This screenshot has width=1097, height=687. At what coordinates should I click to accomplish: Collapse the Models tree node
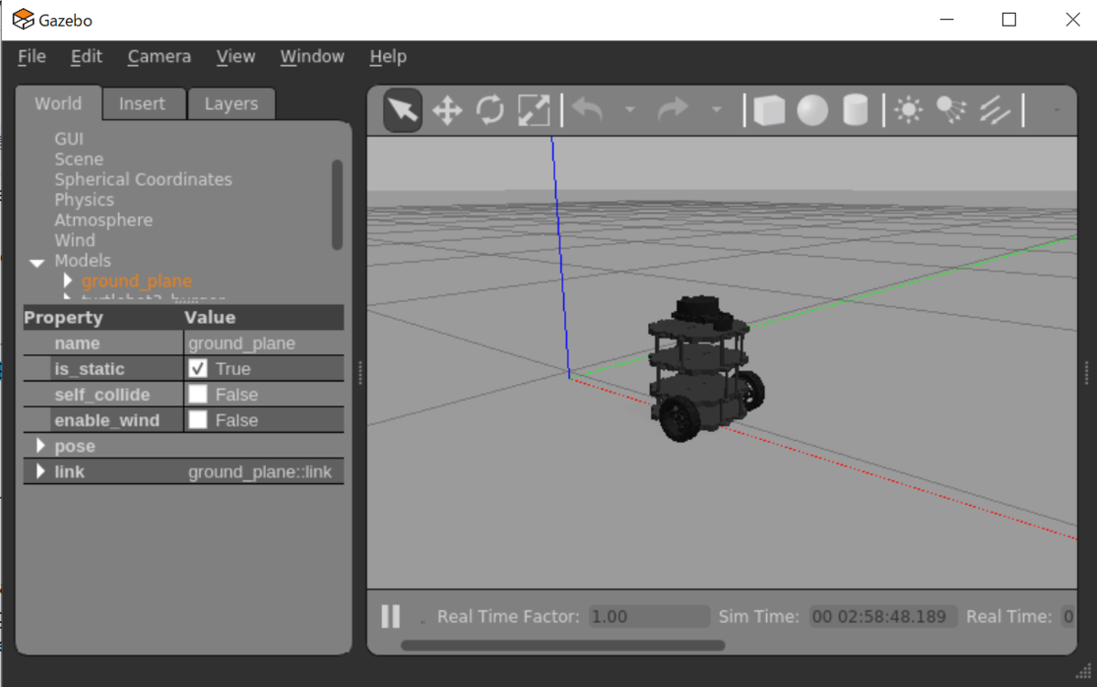[x=37, y=261]
